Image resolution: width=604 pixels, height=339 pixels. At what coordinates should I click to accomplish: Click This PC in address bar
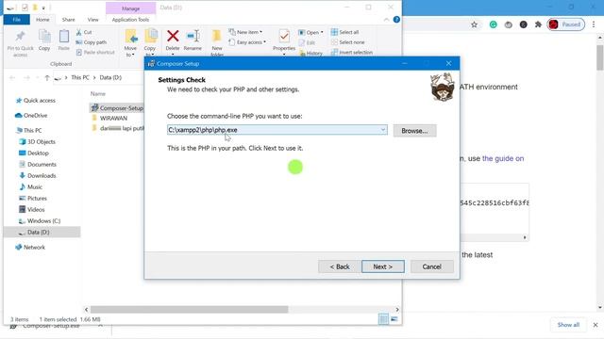click(x=80, y=77)
